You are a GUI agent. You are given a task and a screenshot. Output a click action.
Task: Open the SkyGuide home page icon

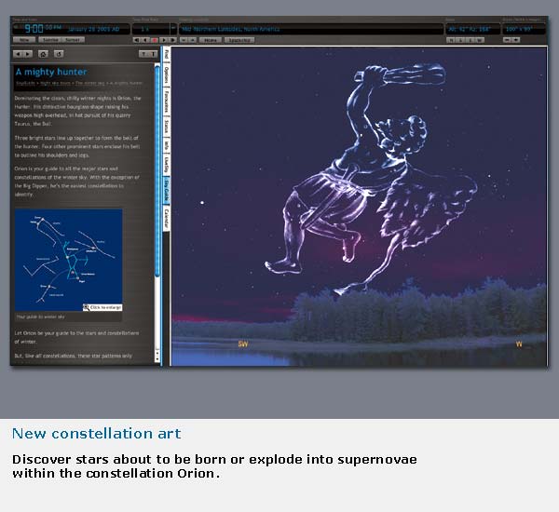43,54
